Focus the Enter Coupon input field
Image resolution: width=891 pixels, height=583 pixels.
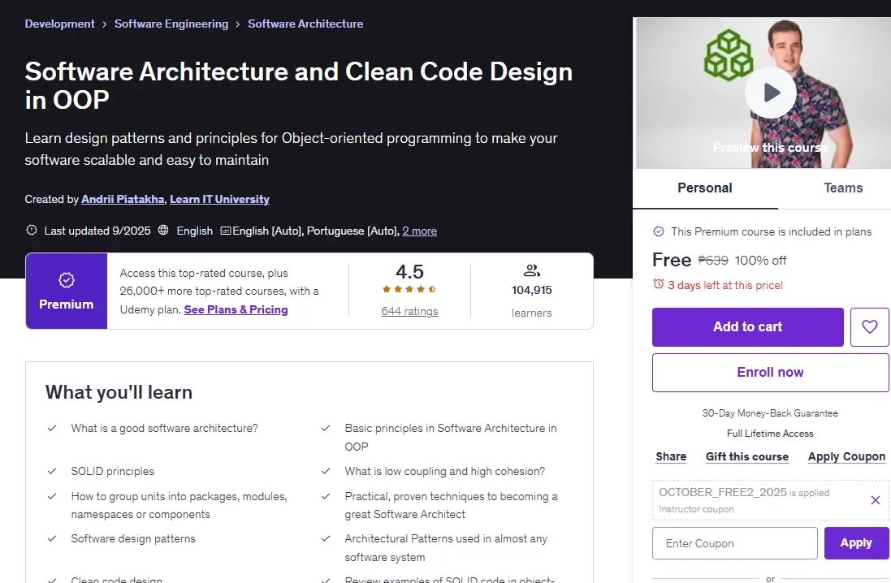735,543
